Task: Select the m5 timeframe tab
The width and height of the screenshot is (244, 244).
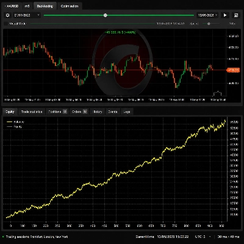Action: click(27, 6)
